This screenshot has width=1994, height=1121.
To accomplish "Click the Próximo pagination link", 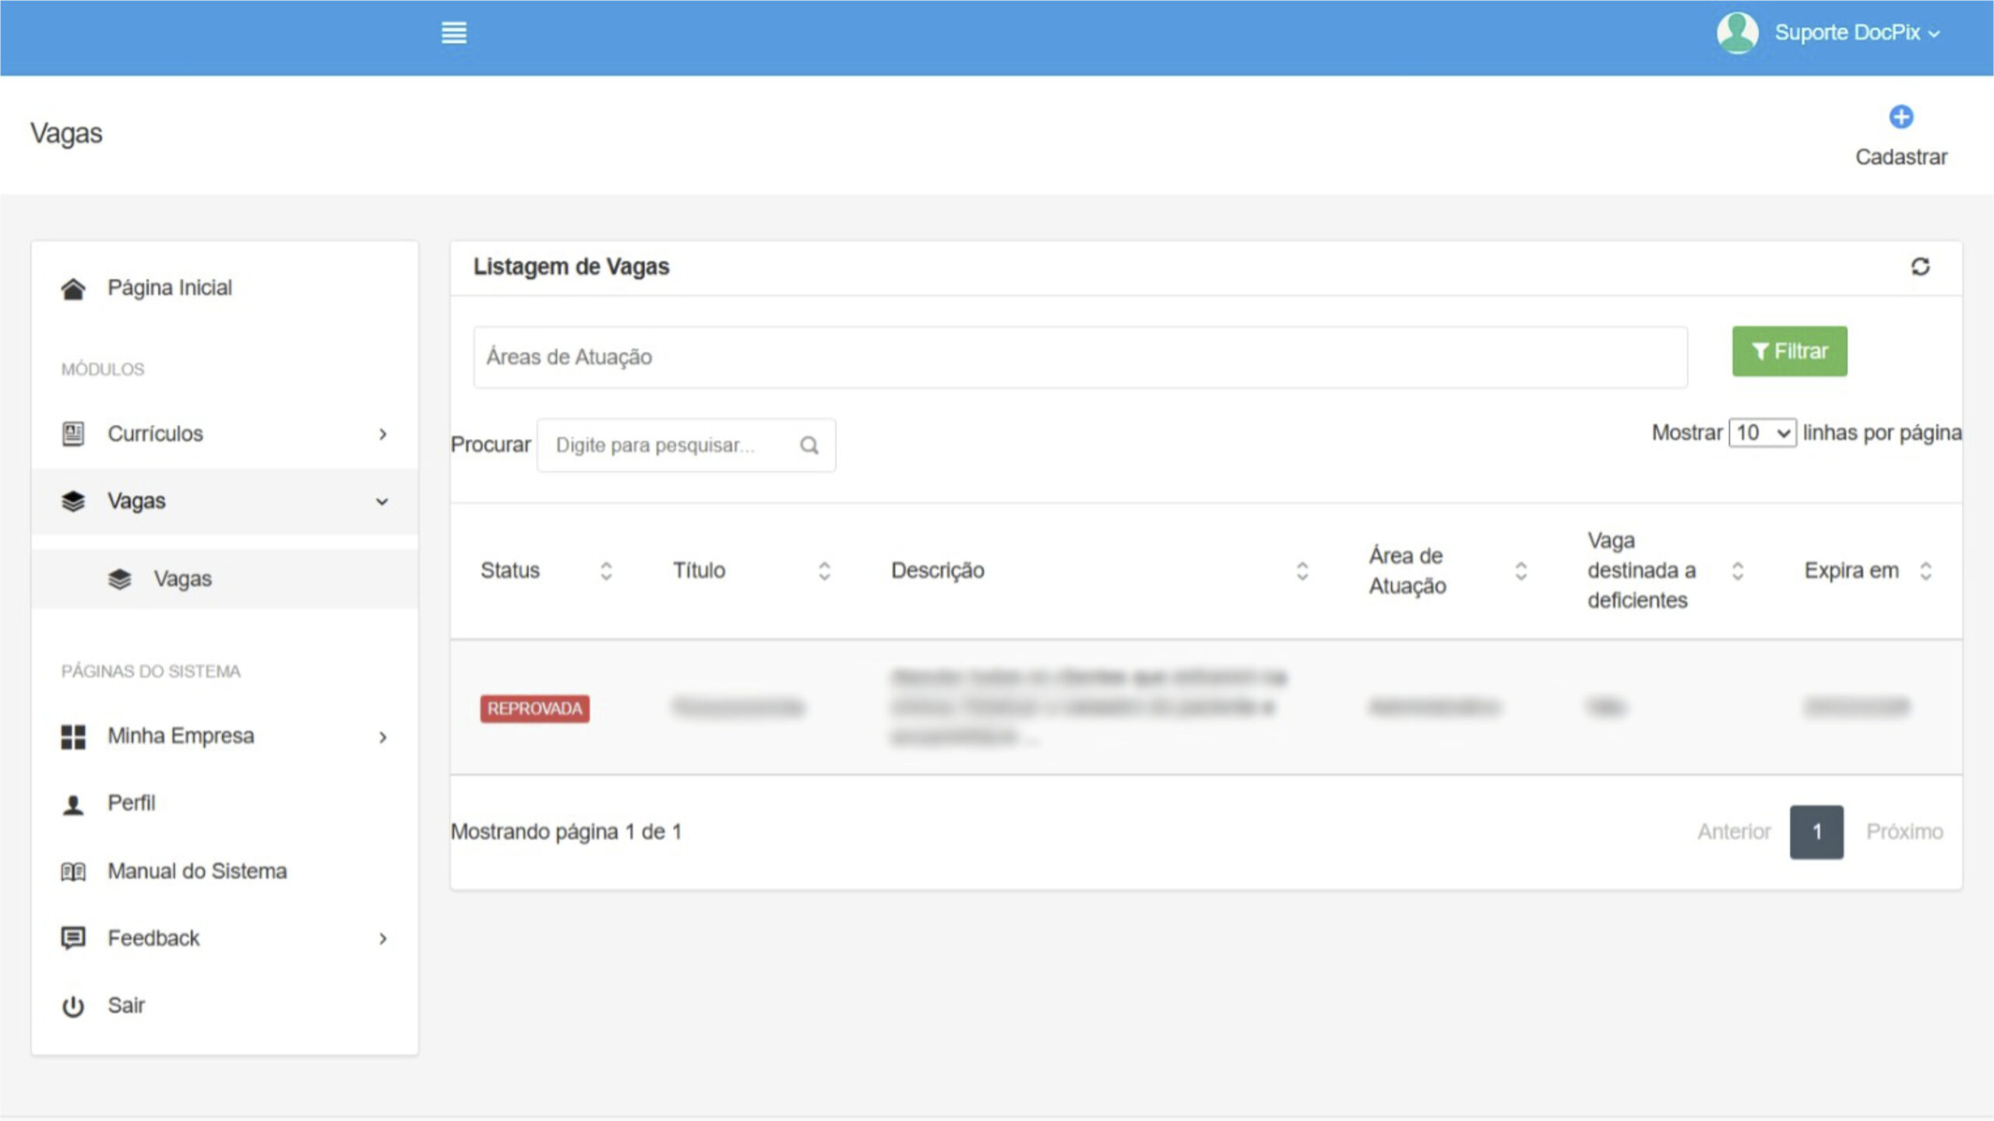I will (x=1904, y=832).
